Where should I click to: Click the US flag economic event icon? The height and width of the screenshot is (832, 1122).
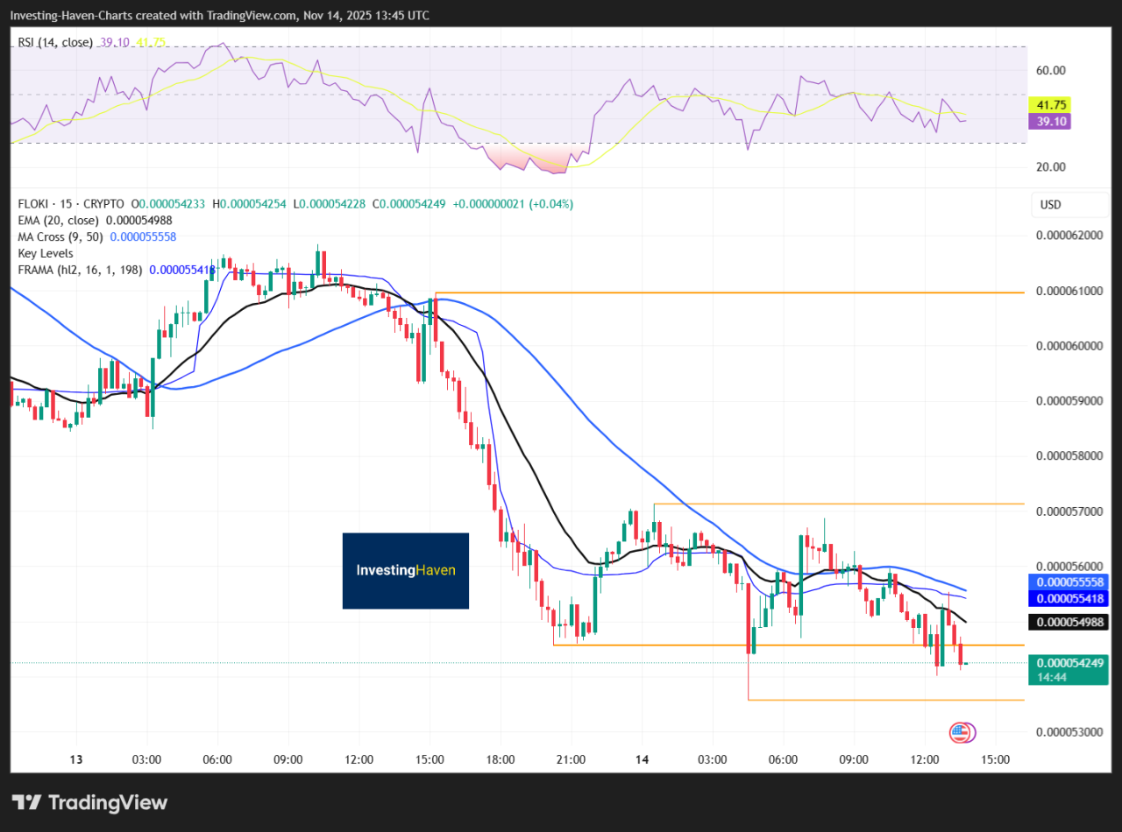(x=960, y=733)
